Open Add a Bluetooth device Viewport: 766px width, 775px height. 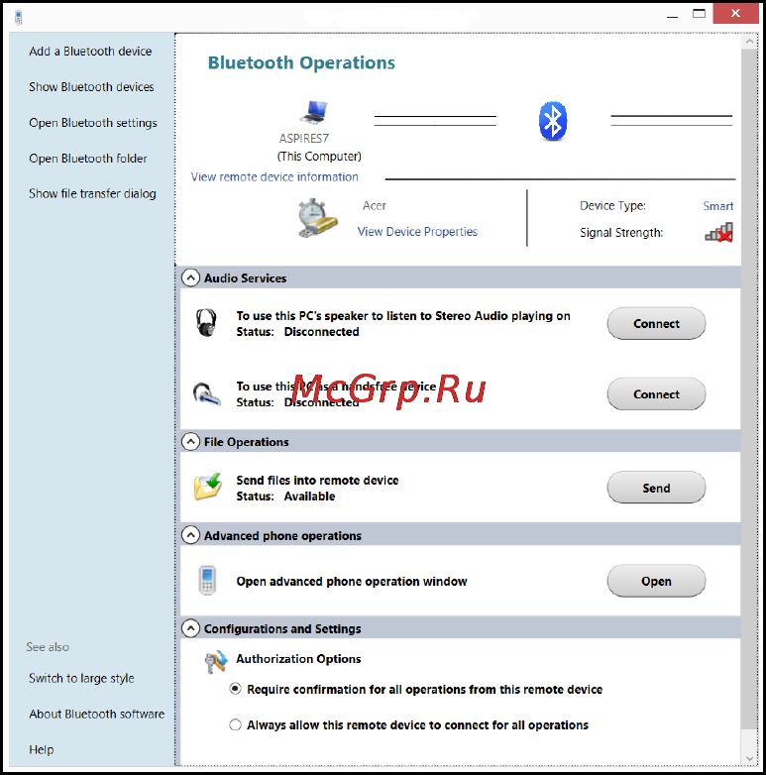click(x=90, y=52)
